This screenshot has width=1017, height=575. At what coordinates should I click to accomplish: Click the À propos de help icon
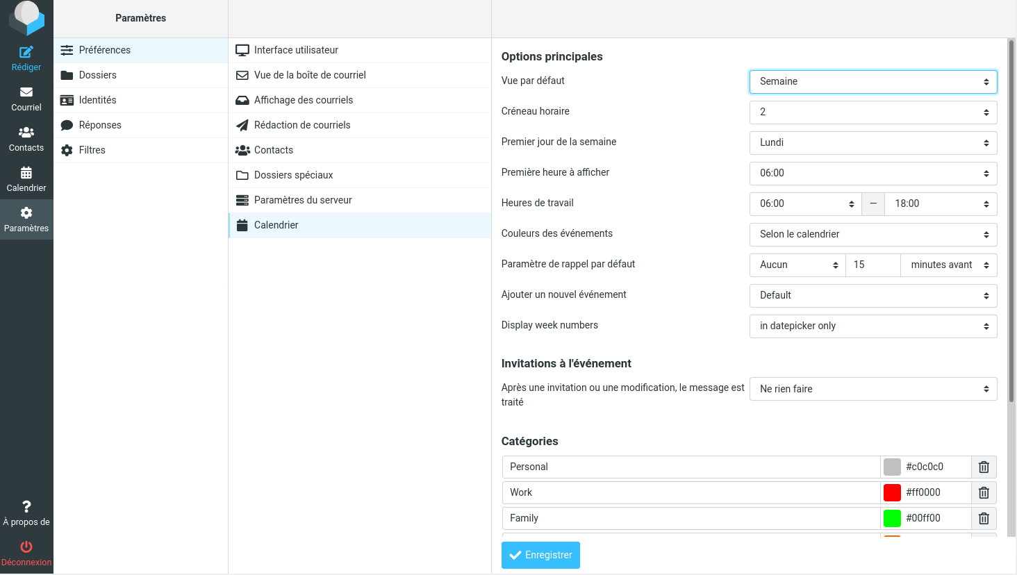pyautogui.click(x=26, y=507)
